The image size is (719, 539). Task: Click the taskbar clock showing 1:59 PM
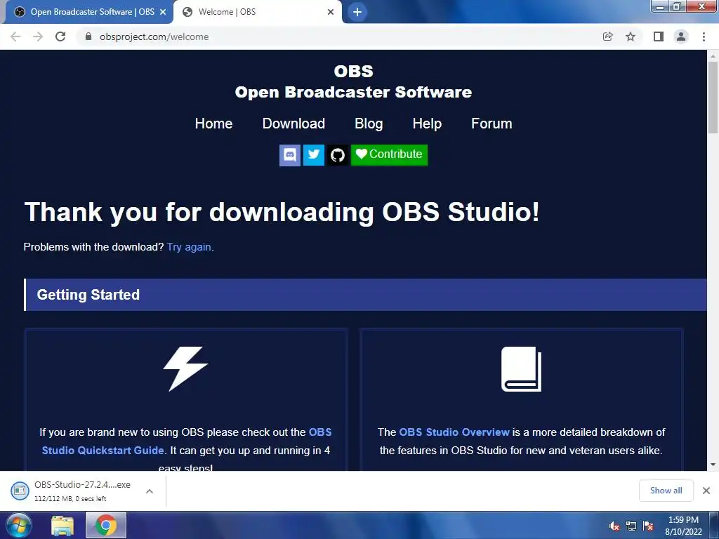683,526
